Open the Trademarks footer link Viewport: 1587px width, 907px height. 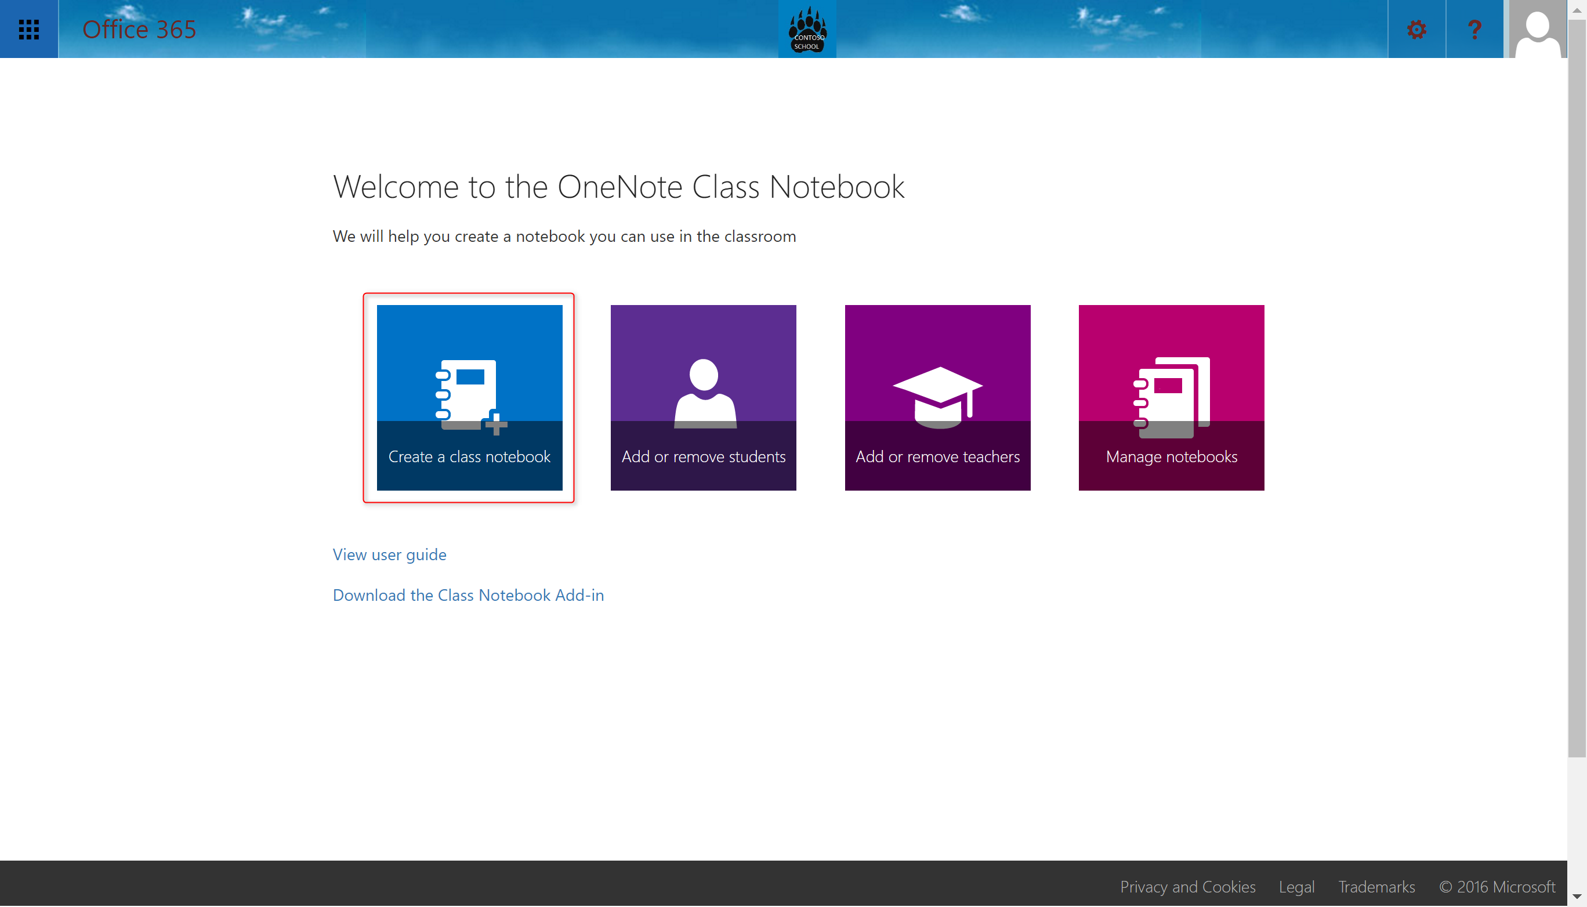(x=1376, y=887)
